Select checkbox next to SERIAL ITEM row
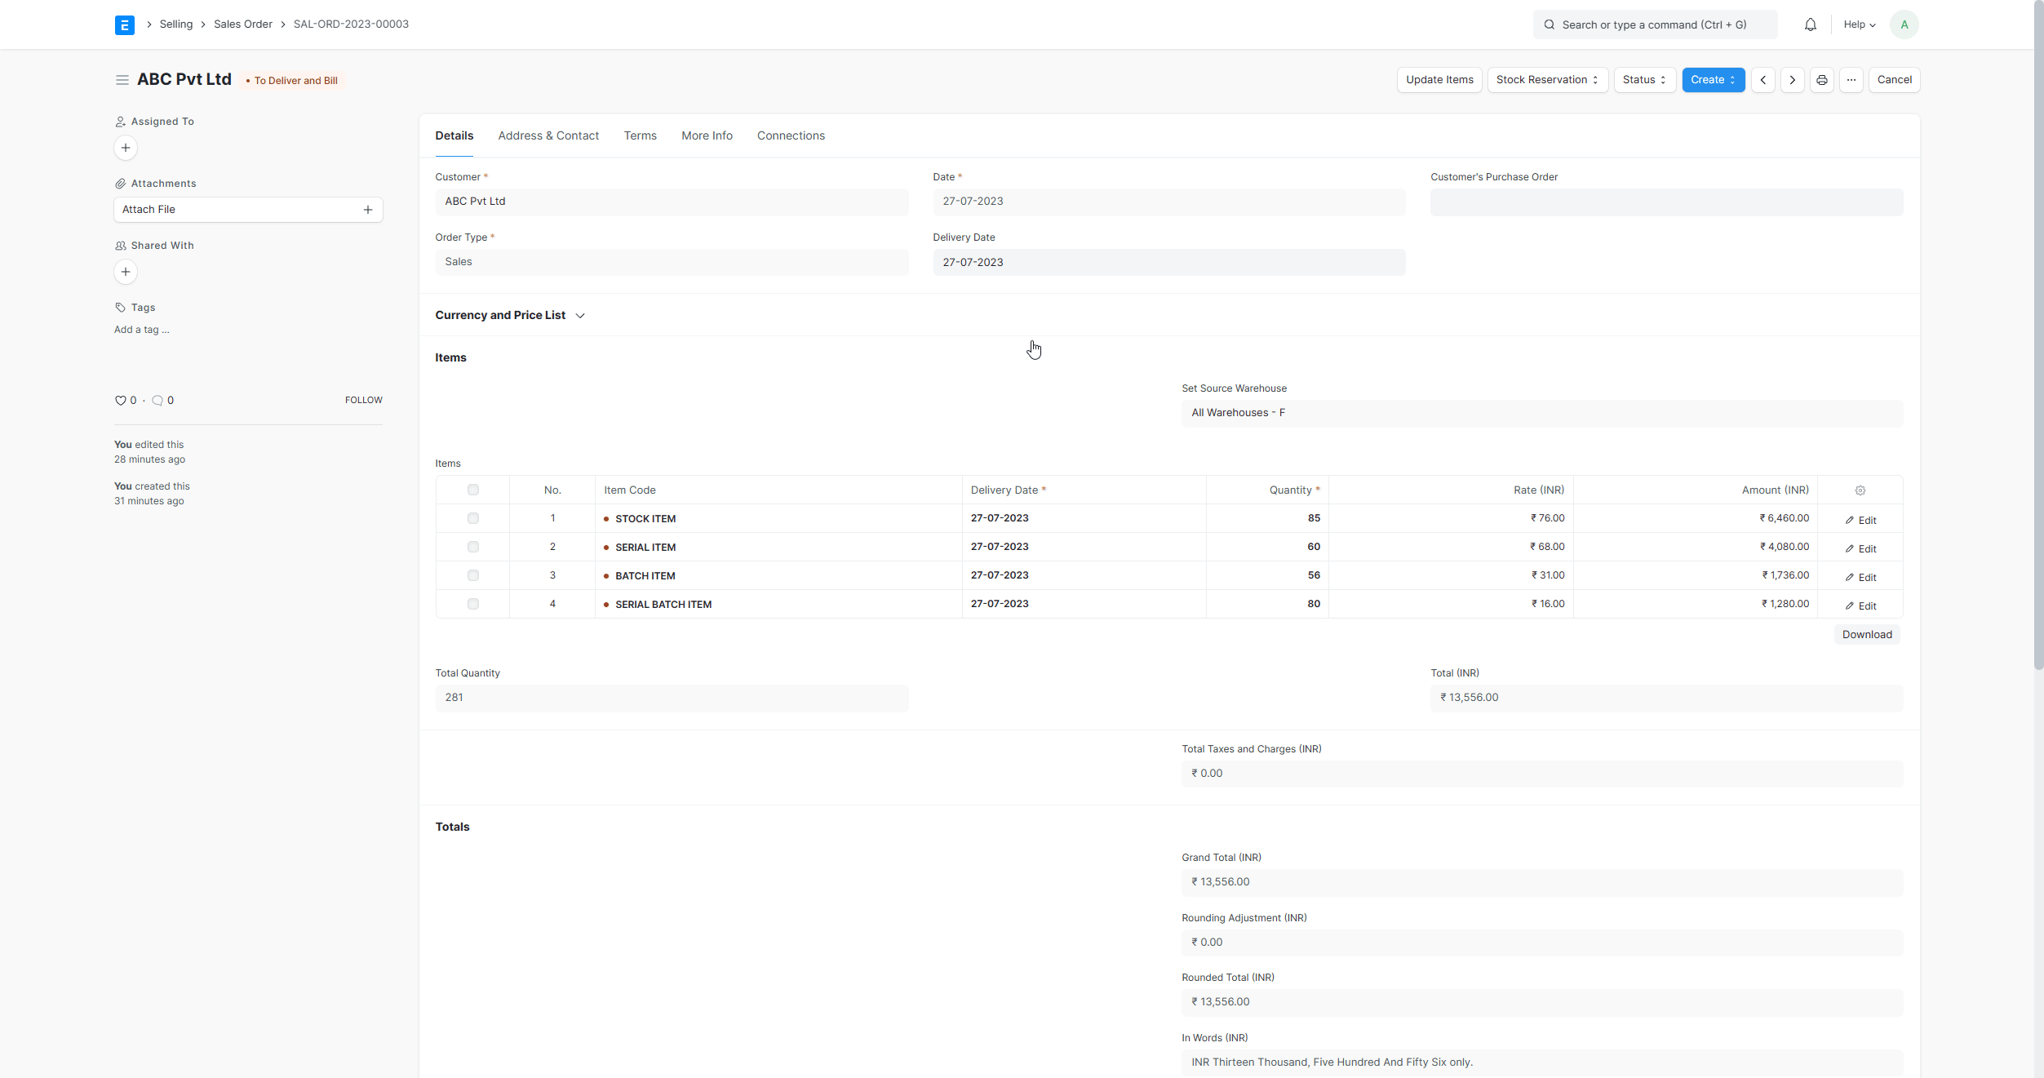Screen dimensions: 2044x1078 pos(473,547)
